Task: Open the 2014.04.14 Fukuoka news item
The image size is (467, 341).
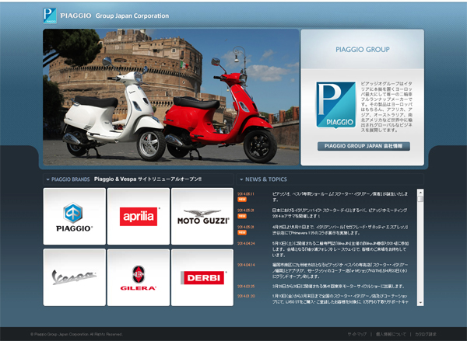Action: [x=340, y=270]
